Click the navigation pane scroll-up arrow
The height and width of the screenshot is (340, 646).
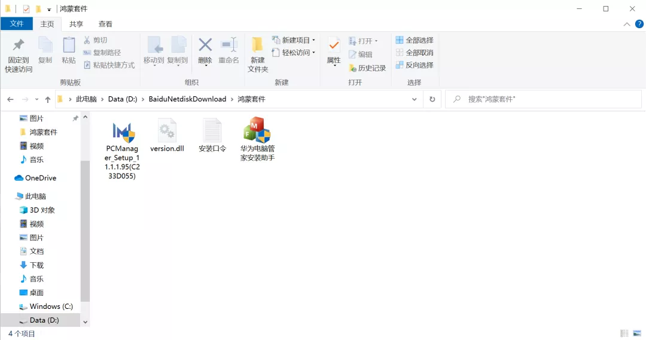(x=86, y=117)
